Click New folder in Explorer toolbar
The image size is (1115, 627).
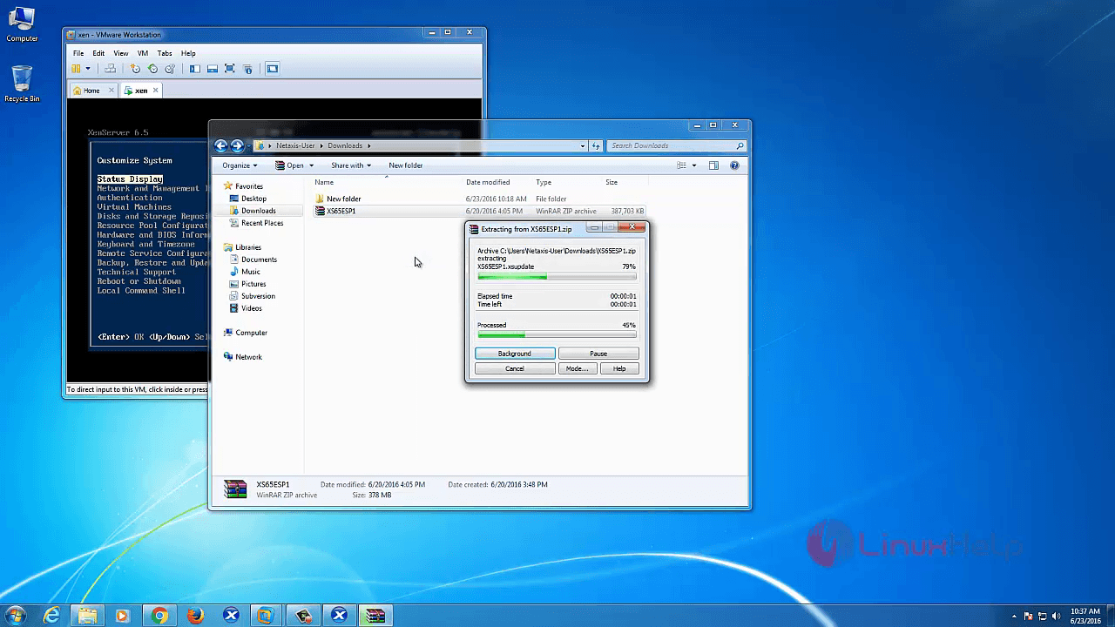(406, 165)
